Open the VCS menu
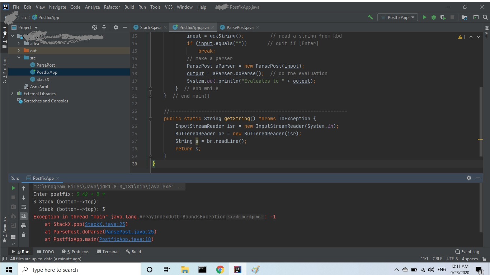This screenshot has height=275, width=490. pos(169,7)
